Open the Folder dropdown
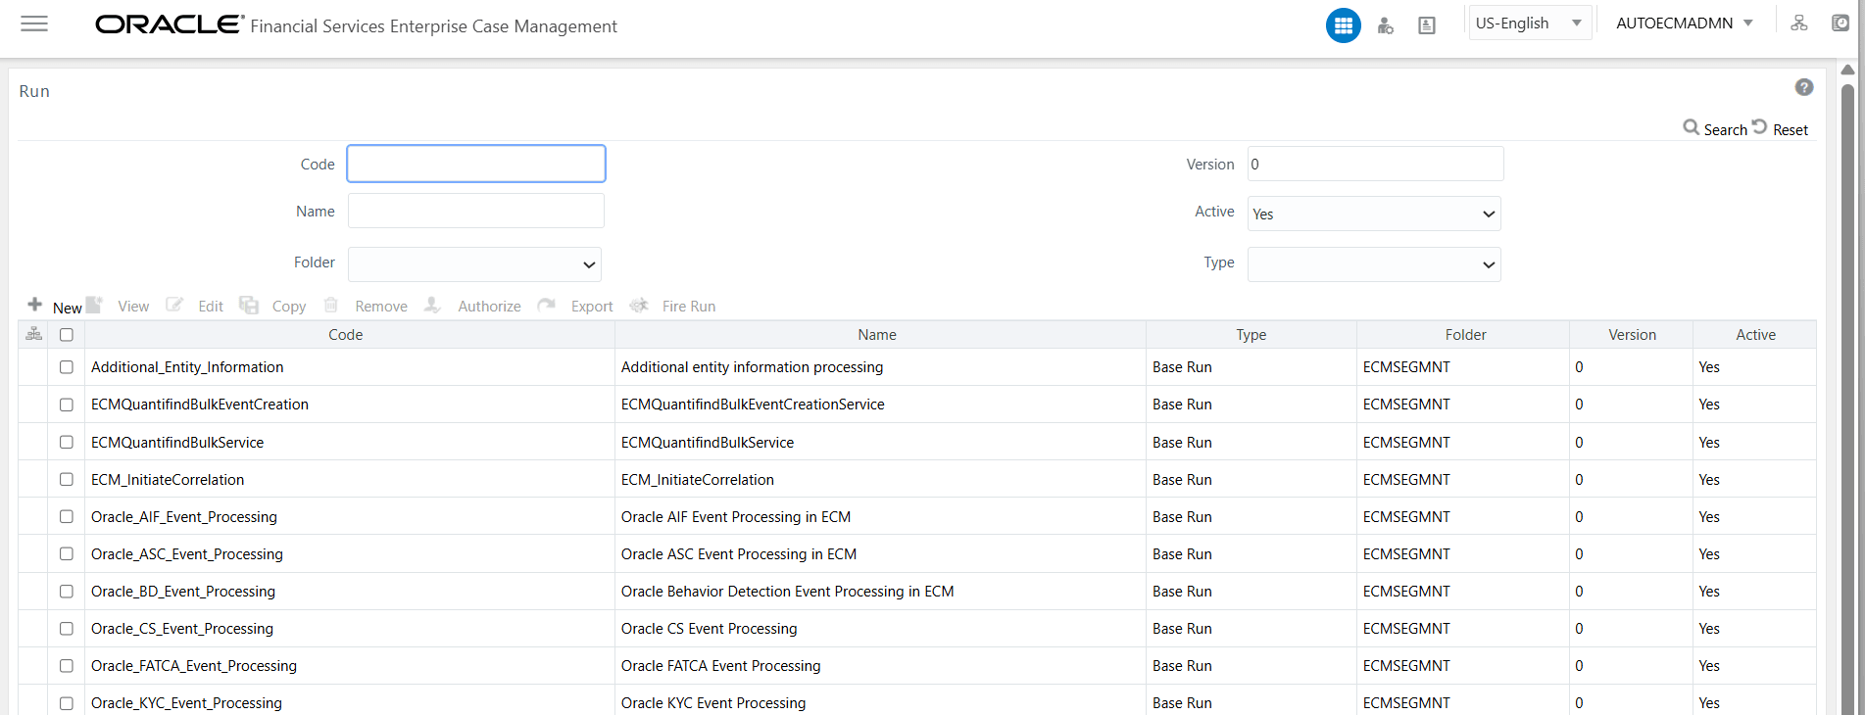The height and width of the screenshot is (715, 1865). [x=474, y=264]
